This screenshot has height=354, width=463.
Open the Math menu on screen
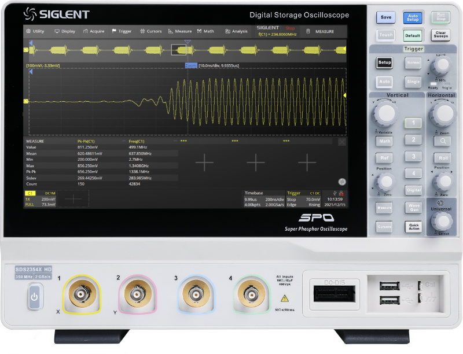[x=205, y=31]
